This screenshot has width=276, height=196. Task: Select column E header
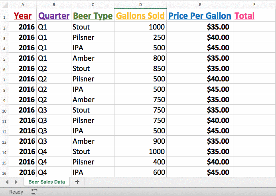click(200, 5)
